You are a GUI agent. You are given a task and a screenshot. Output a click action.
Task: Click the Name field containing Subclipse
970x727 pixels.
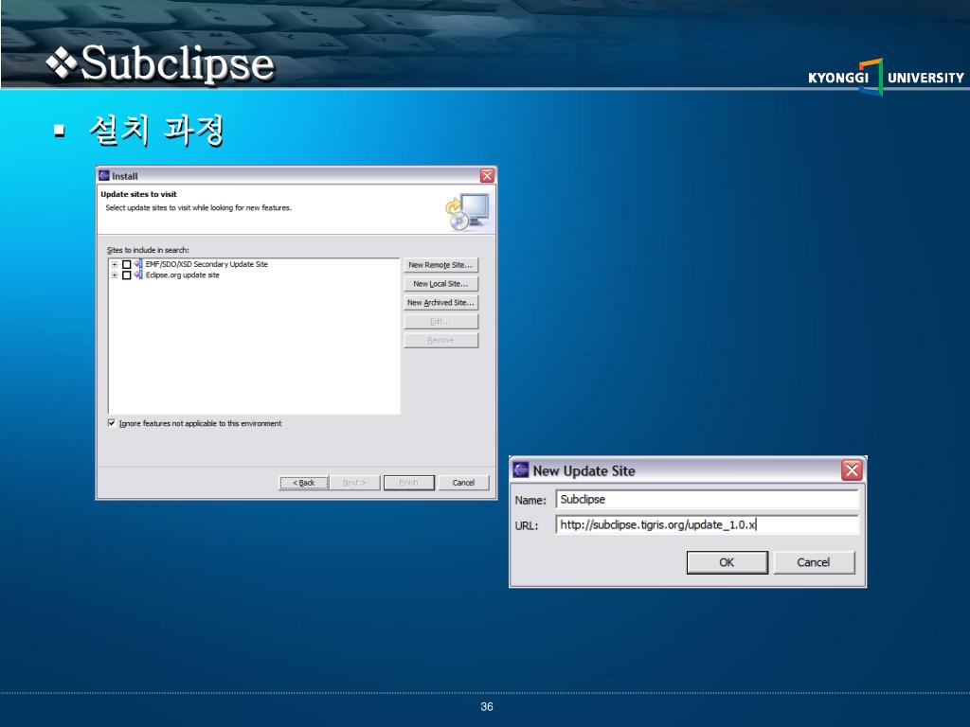click(708, 500)
